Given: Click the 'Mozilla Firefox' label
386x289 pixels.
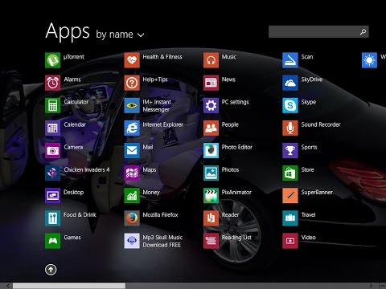Looking at the screenshot, I should click(x=160, y=215).
